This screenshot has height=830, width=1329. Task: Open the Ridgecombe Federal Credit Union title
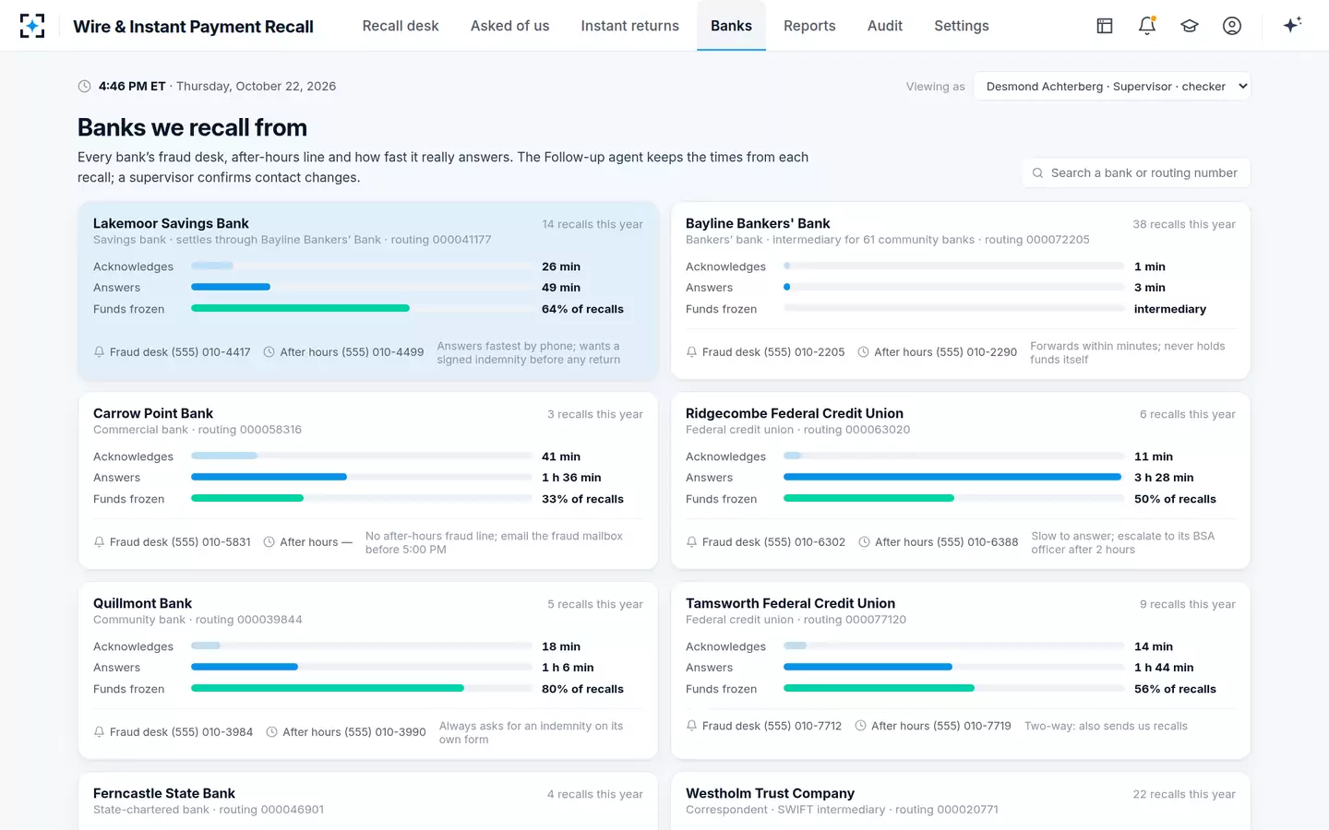pos(795,413)
